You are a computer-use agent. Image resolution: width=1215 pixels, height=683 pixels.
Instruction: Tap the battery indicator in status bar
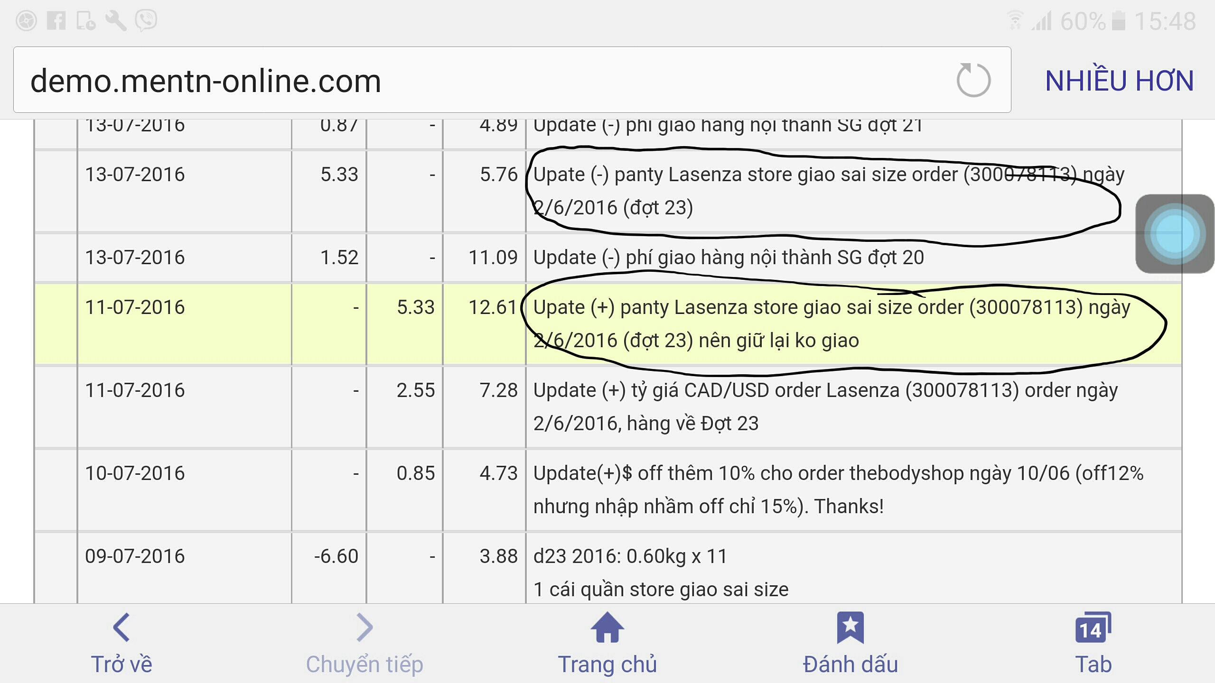(1119, 21)
